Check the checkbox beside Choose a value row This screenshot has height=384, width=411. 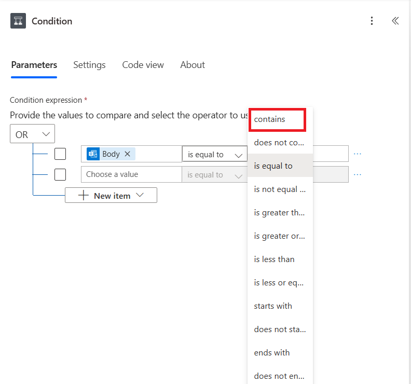60,174
